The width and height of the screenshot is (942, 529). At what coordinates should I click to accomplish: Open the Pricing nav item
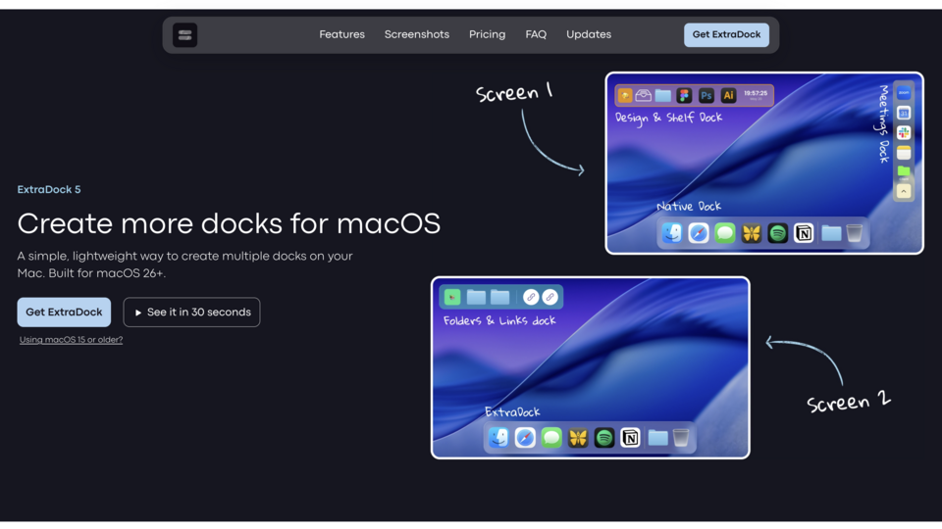488,35
